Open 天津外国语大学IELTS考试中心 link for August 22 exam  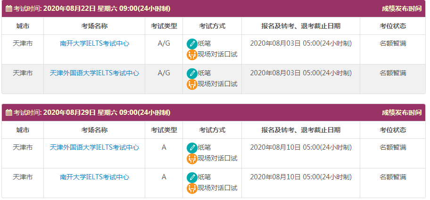[x=94, y=73]
